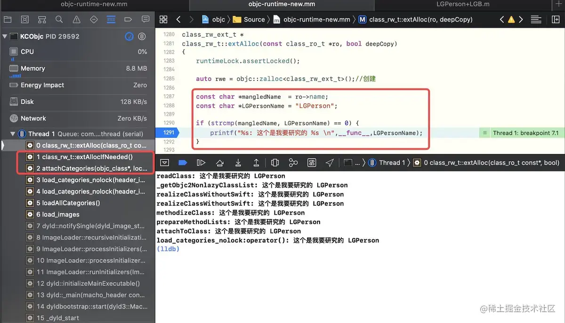
Task: Continue program execution
Action: (201, 162)
